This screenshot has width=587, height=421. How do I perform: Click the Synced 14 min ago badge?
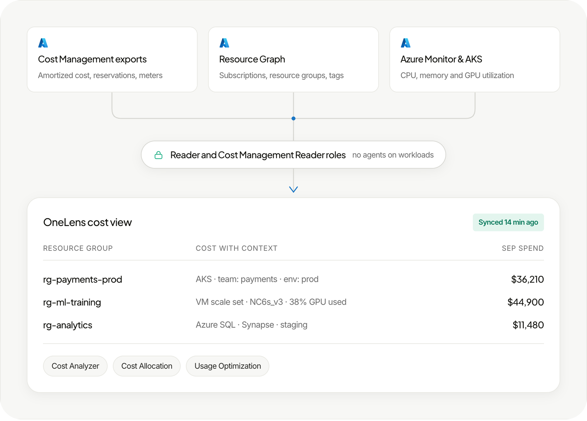click(x=508, y=222)
